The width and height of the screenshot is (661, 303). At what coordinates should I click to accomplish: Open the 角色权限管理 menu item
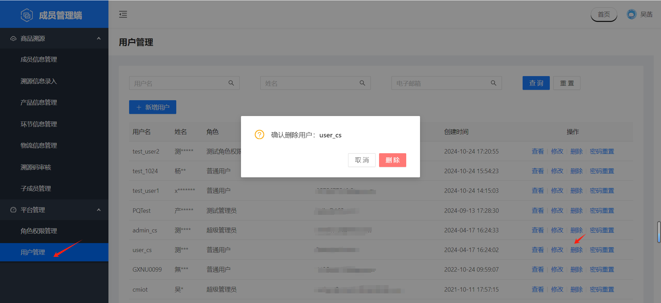coord(39,231)
